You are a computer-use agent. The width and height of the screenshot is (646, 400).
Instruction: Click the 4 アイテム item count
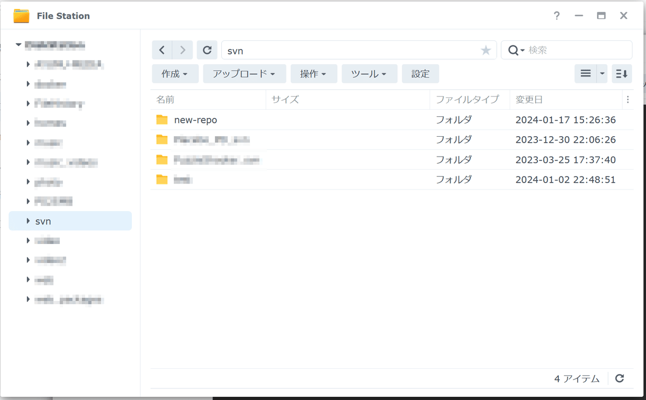(577, 379)
